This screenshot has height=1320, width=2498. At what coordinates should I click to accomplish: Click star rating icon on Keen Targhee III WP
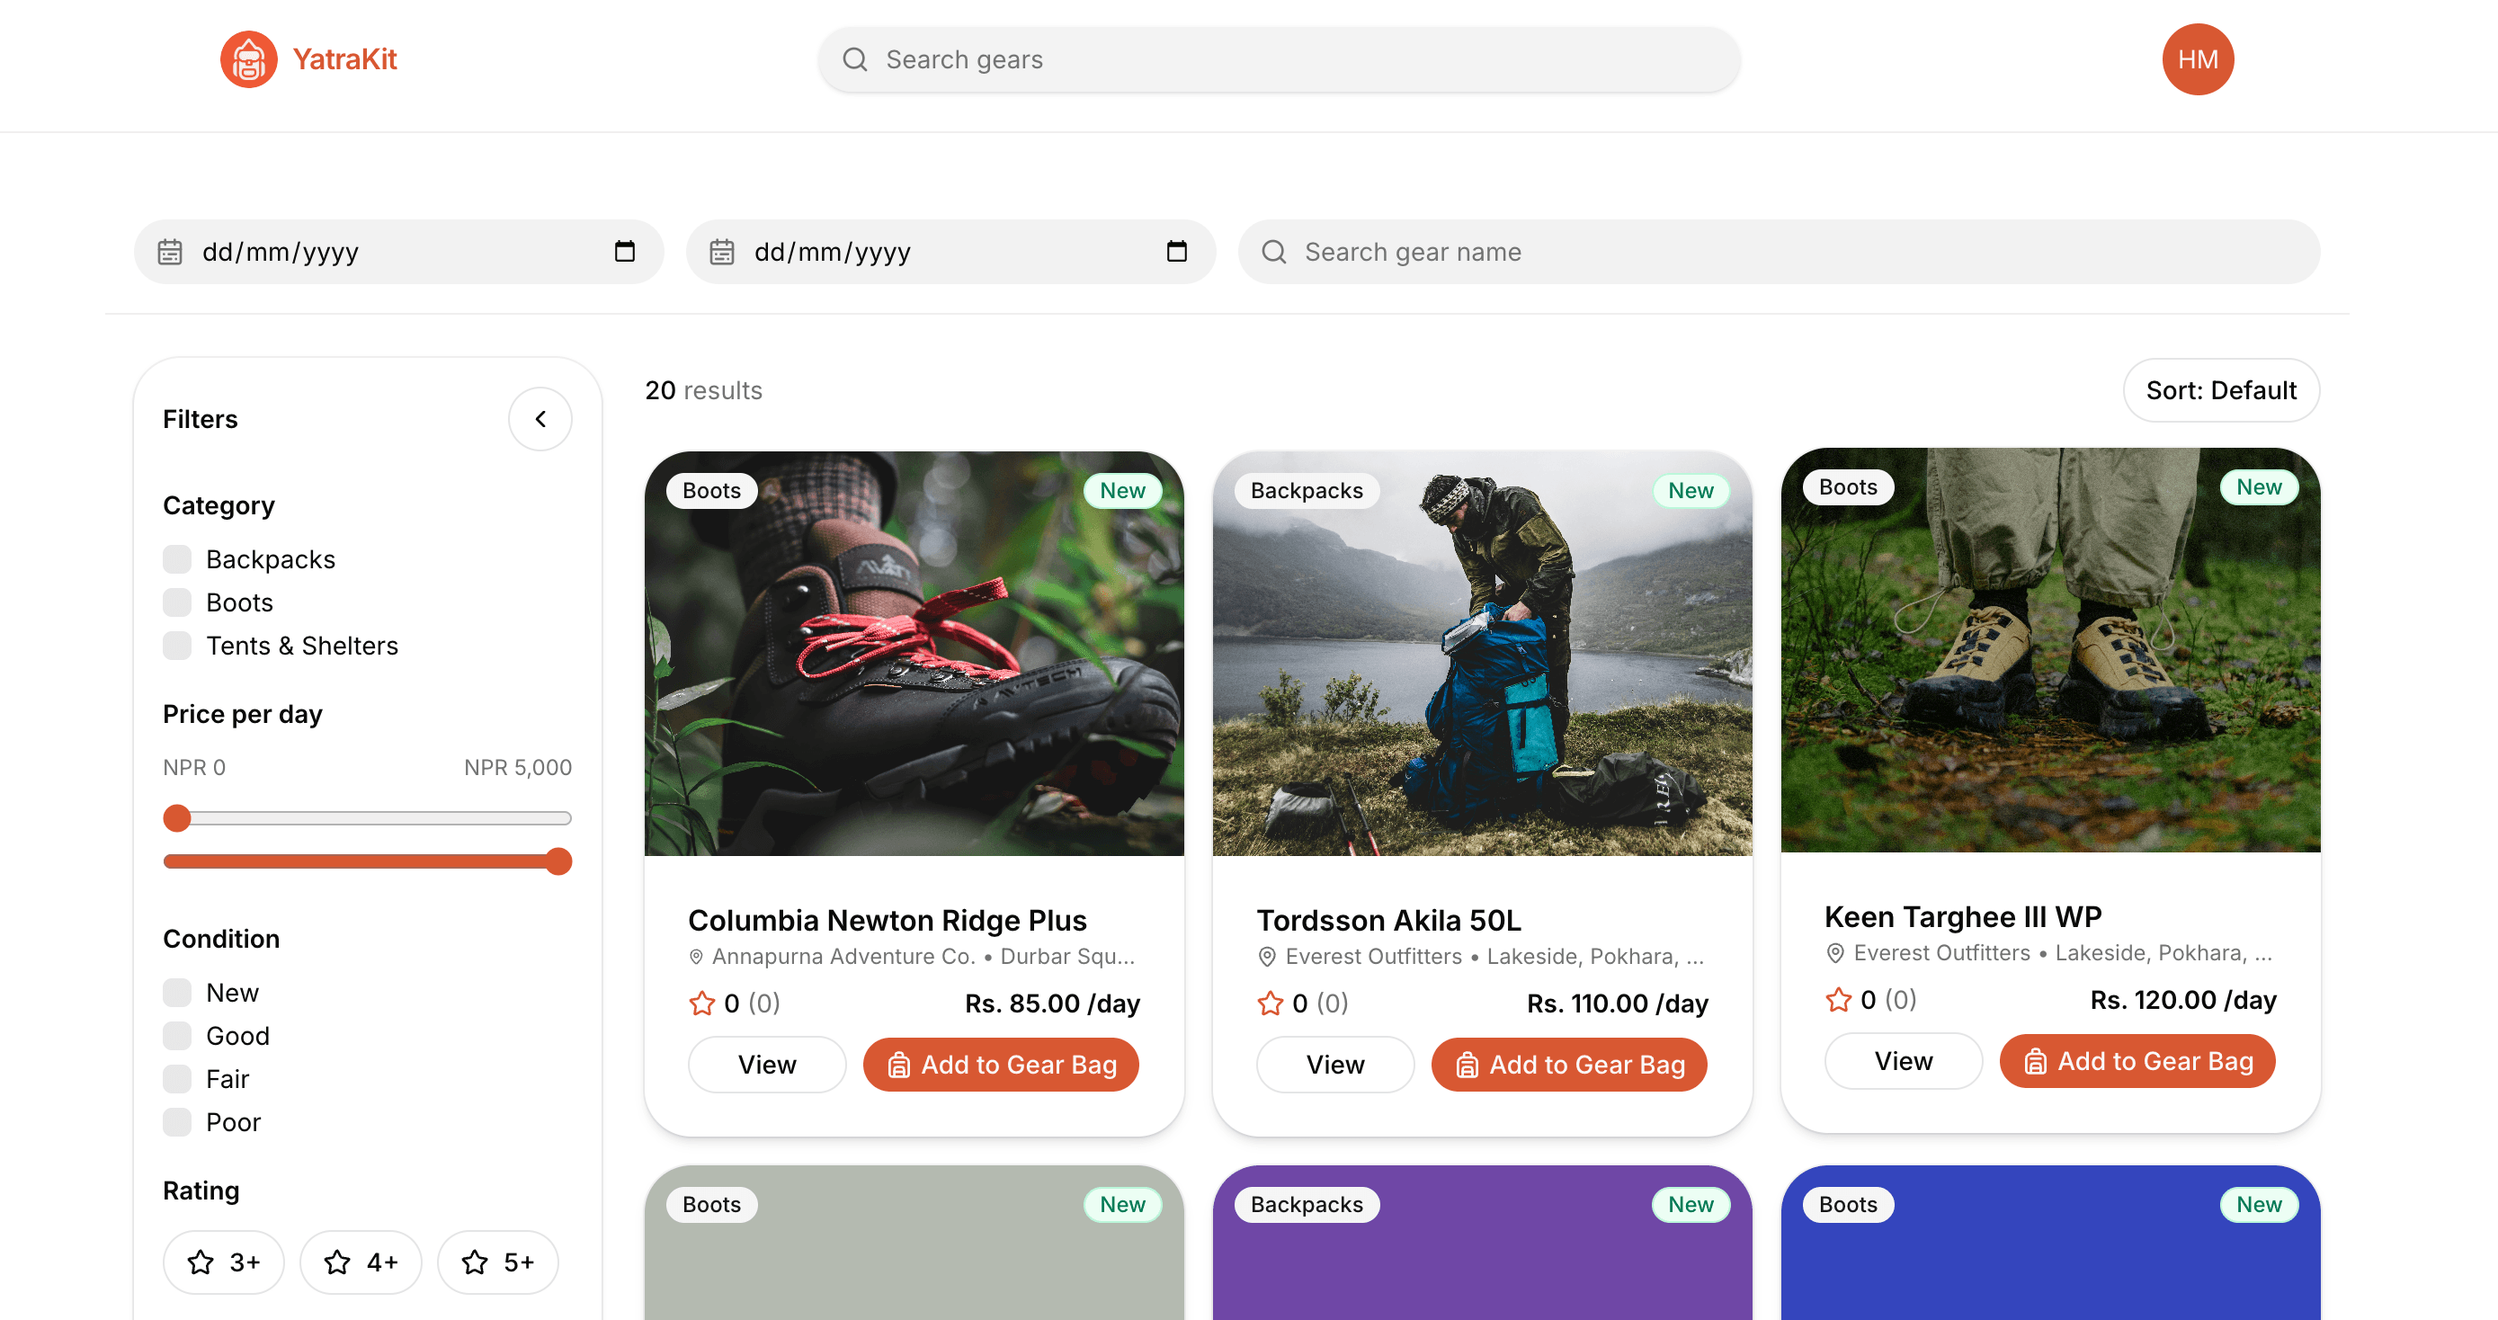click(1838, 999)
